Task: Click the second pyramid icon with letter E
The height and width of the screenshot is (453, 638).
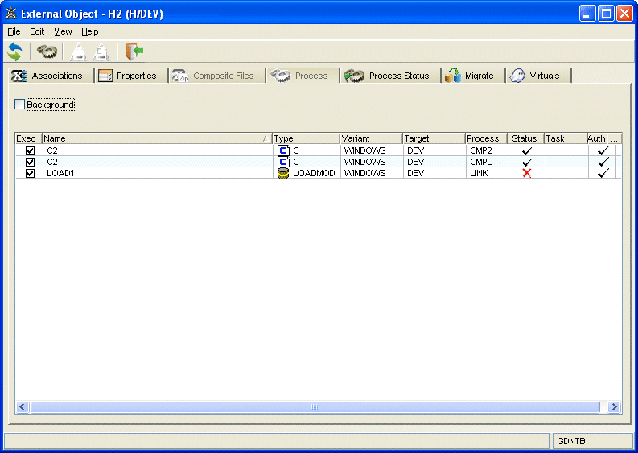Action: (101, 53)
